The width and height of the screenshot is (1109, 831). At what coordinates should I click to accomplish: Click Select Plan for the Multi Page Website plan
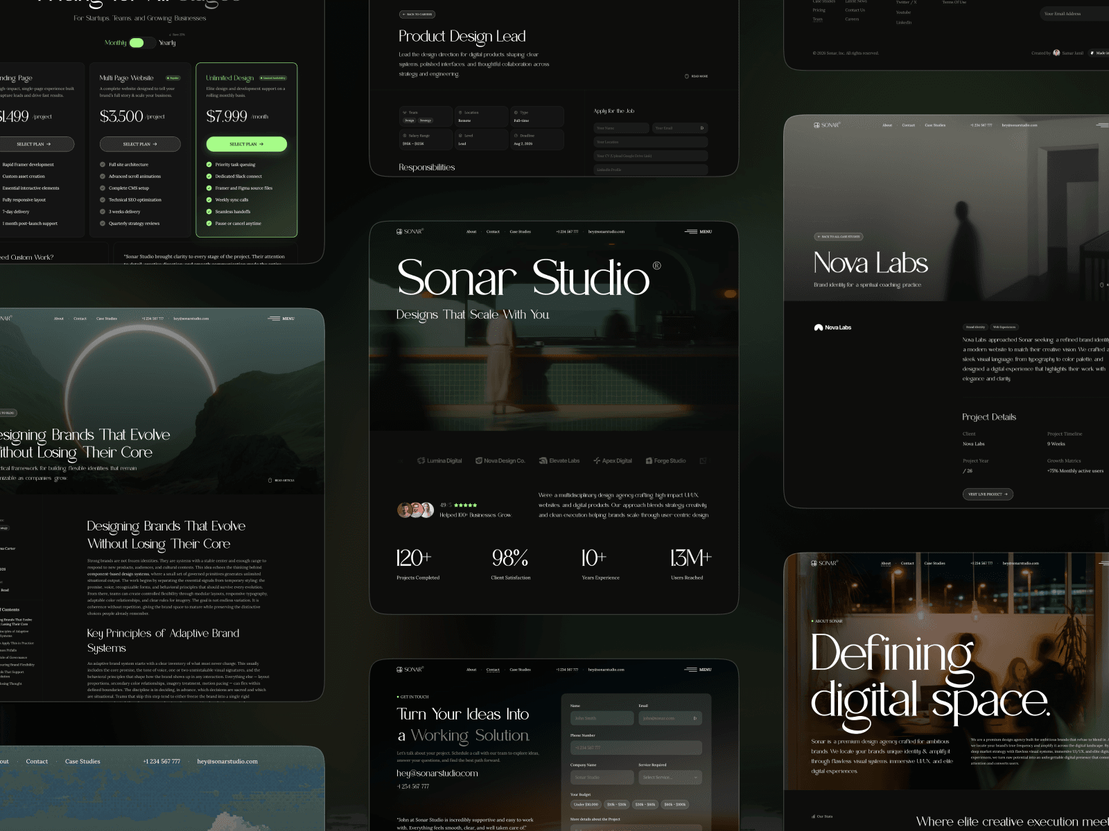140,144
